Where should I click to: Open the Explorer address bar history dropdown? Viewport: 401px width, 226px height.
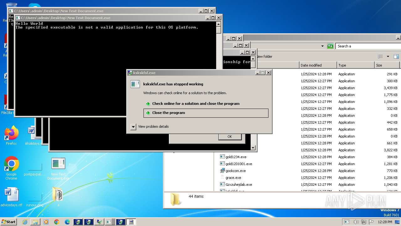pos(322,46)
